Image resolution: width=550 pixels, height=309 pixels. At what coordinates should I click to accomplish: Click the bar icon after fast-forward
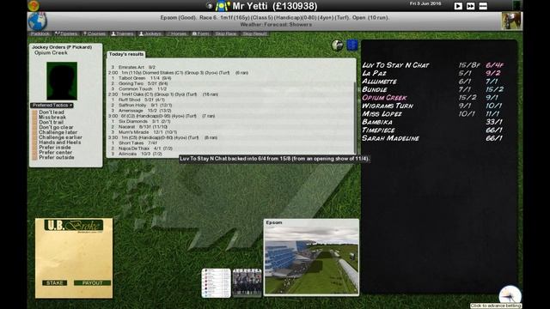point(483,6)
